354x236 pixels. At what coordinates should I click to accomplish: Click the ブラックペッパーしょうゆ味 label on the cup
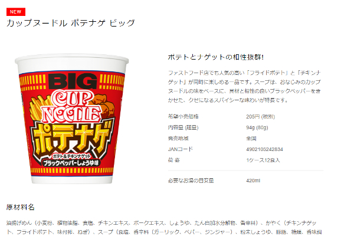coord(71,163)
